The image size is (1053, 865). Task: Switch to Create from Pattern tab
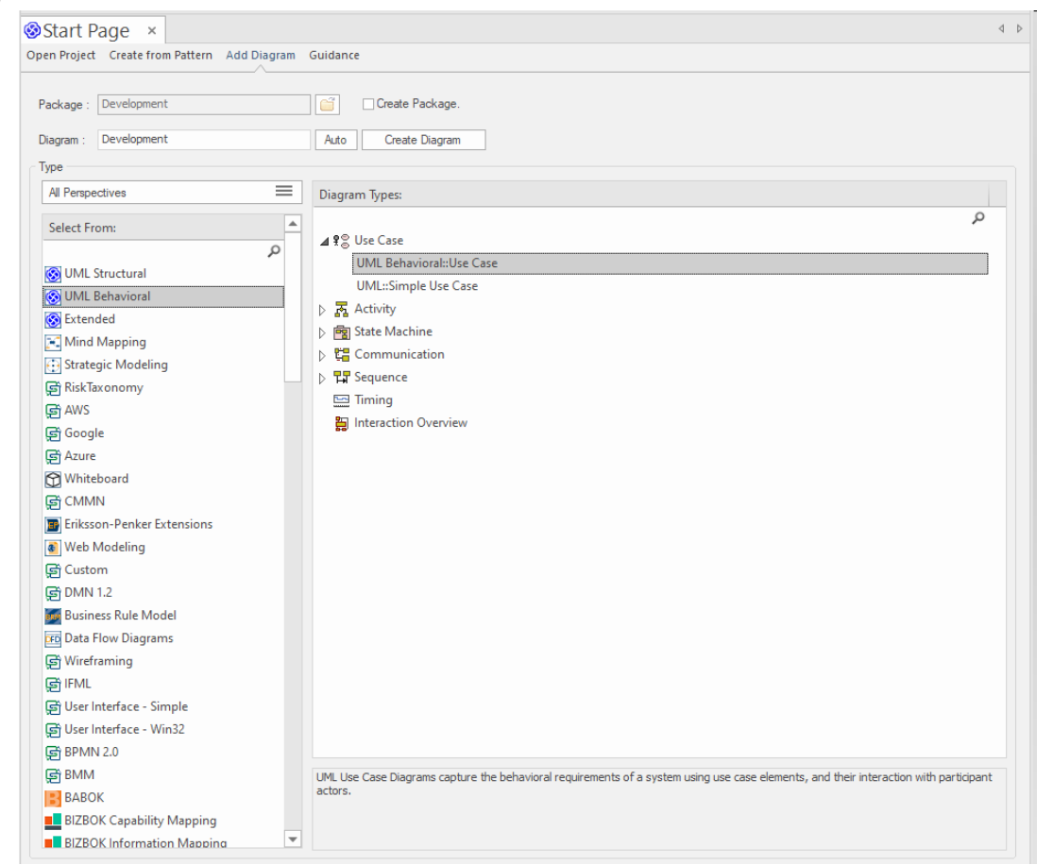[161, 55]
